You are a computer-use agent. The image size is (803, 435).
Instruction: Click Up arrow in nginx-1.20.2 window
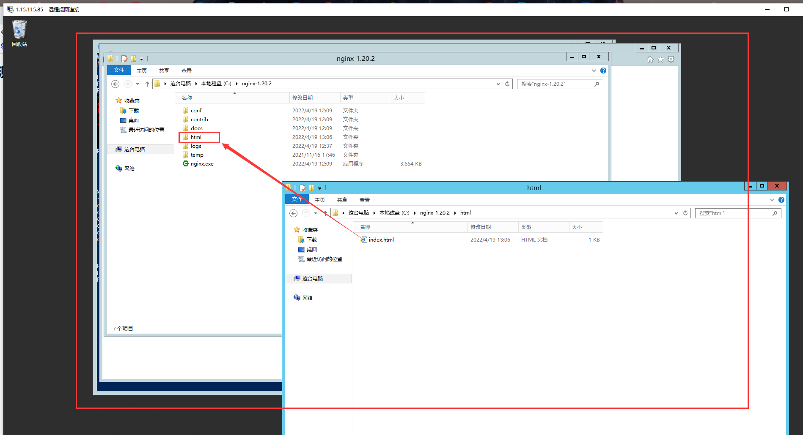(x=147, y=84)
